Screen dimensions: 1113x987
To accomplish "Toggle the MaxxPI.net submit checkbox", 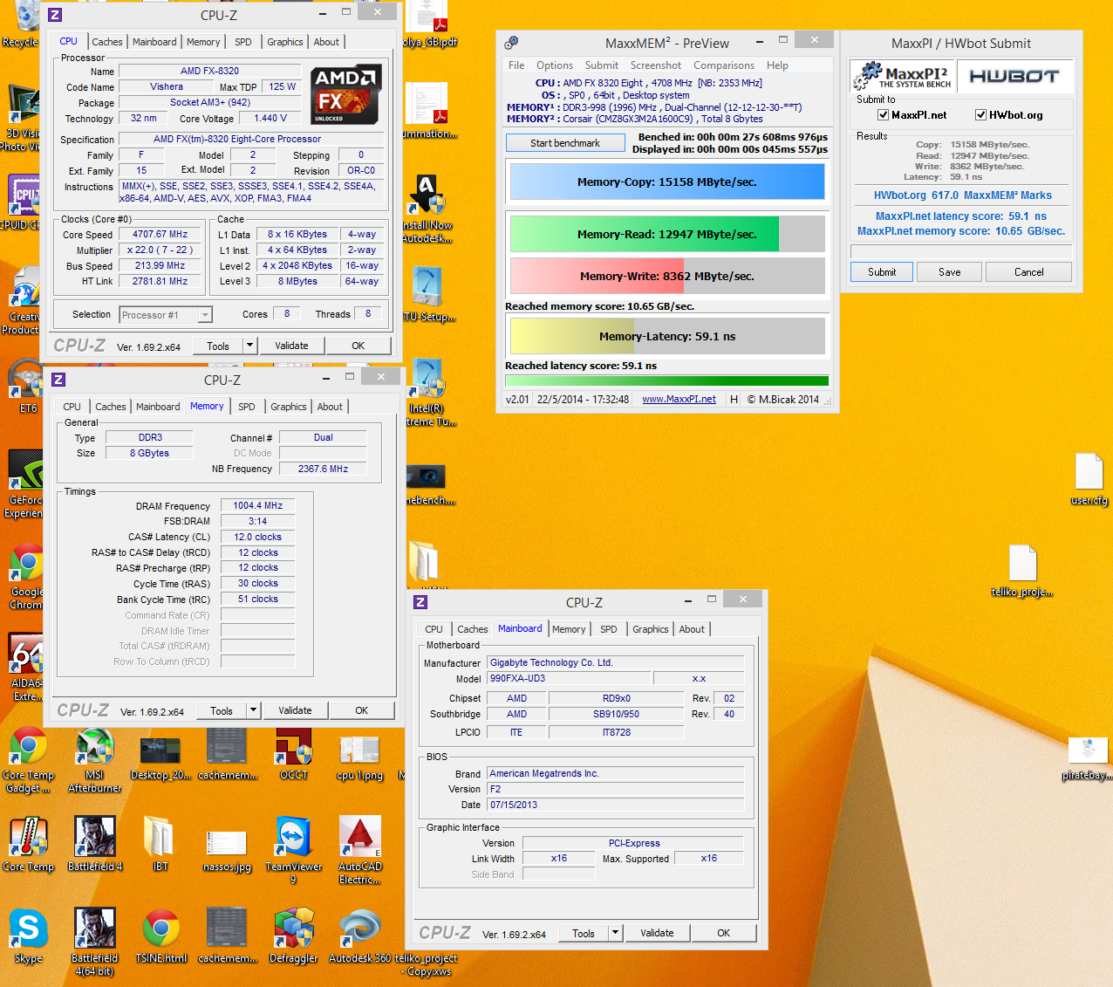I will click(x=883, y=114).
